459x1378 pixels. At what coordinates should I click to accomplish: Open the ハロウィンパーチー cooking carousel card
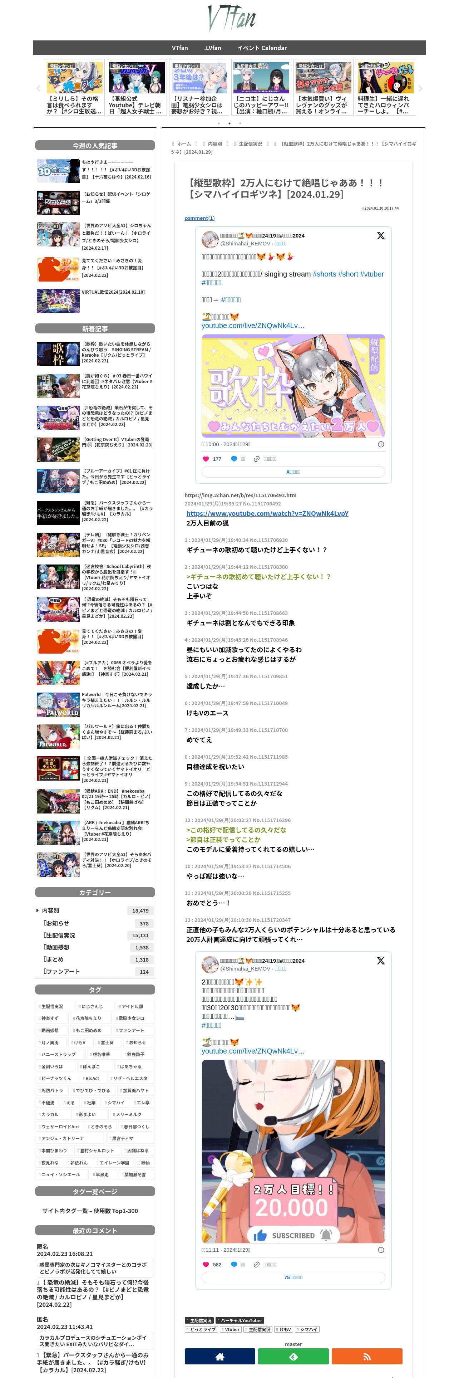point(385,87)
